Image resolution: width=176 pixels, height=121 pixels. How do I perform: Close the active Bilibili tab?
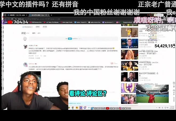click(48, 15)
